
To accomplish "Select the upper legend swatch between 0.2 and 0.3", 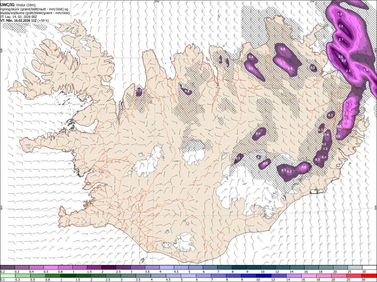I will coord(7,267).
